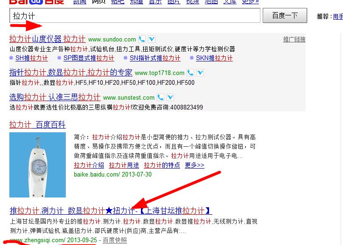Click the www.sundoo.com green URL
343x245 pixels.
(x=112, y=40)
